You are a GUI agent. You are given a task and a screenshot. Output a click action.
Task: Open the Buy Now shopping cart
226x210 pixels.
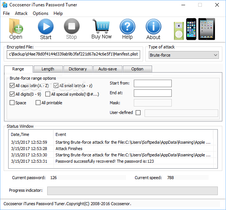click(x=101, y=26)
